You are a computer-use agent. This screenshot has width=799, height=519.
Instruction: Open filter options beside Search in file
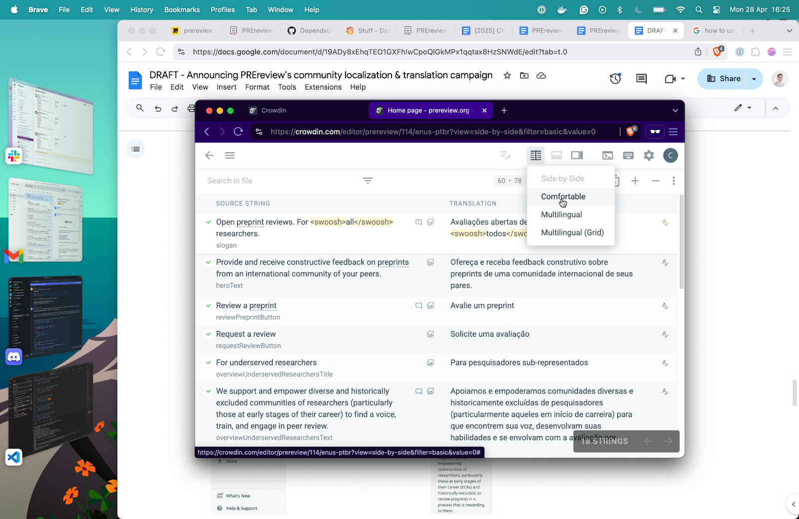[x=368, y=181]
